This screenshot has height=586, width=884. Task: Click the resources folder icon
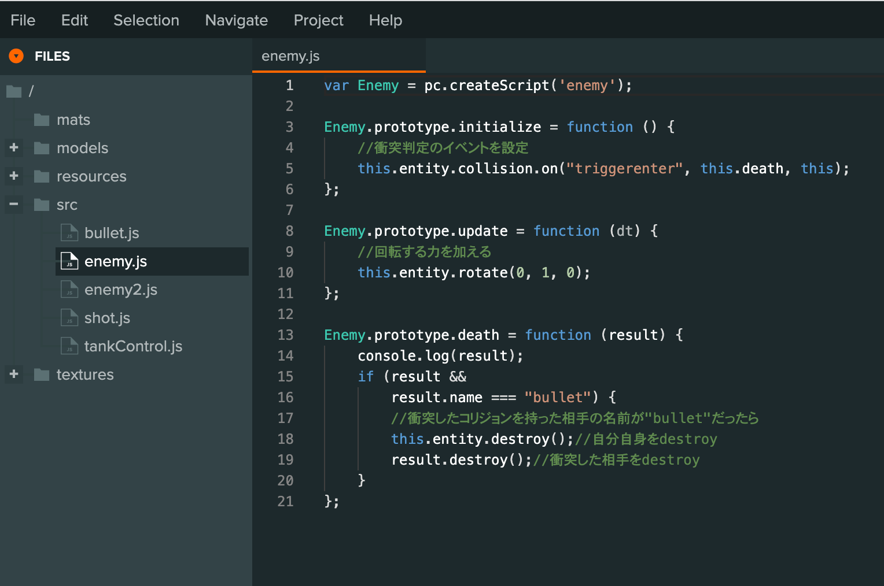42,176
